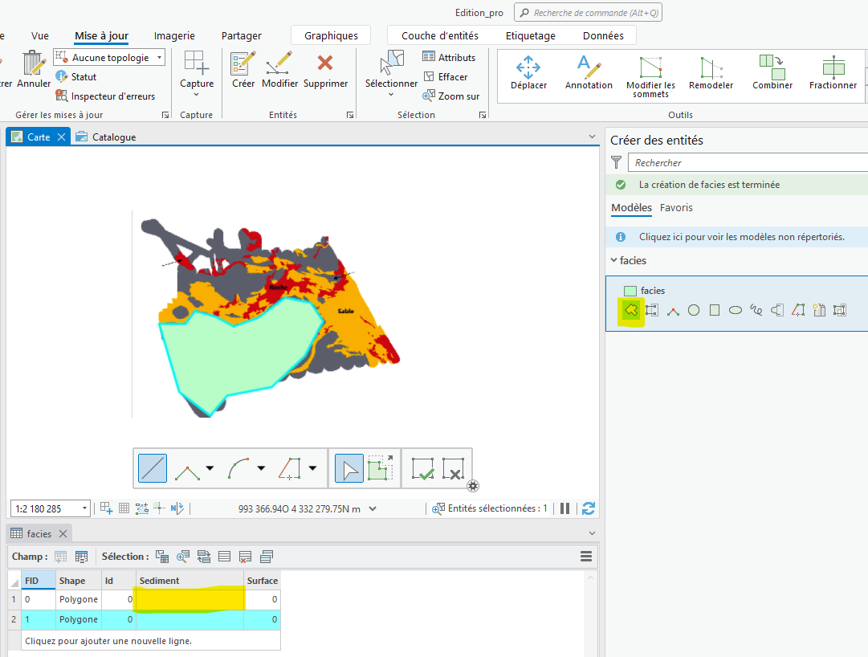This screenshot has height=657, width=868.
Task: Open the Favoris tab in Créer des entités
Action: 676,208
